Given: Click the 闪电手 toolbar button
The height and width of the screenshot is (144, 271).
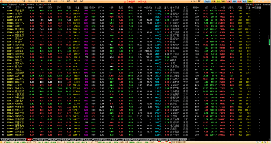Looking at the screenshot, I should [207, 1].
